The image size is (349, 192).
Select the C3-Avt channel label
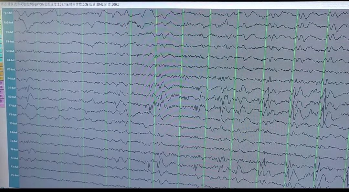click(10, 51)
